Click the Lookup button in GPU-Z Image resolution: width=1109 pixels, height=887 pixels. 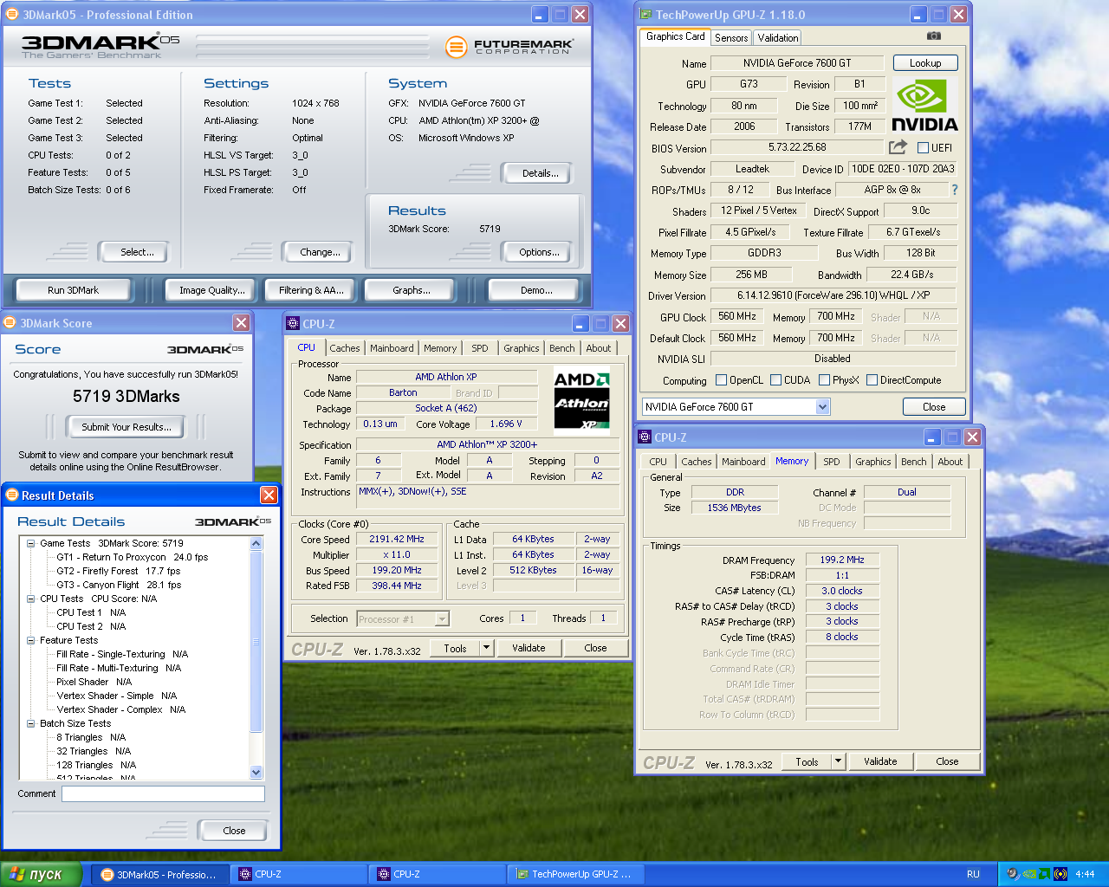point(925,63)
